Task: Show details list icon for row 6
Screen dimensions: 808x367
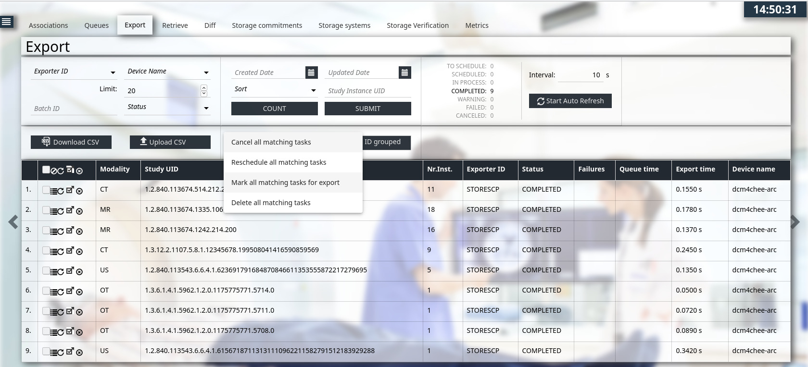Action: point(54,292)
